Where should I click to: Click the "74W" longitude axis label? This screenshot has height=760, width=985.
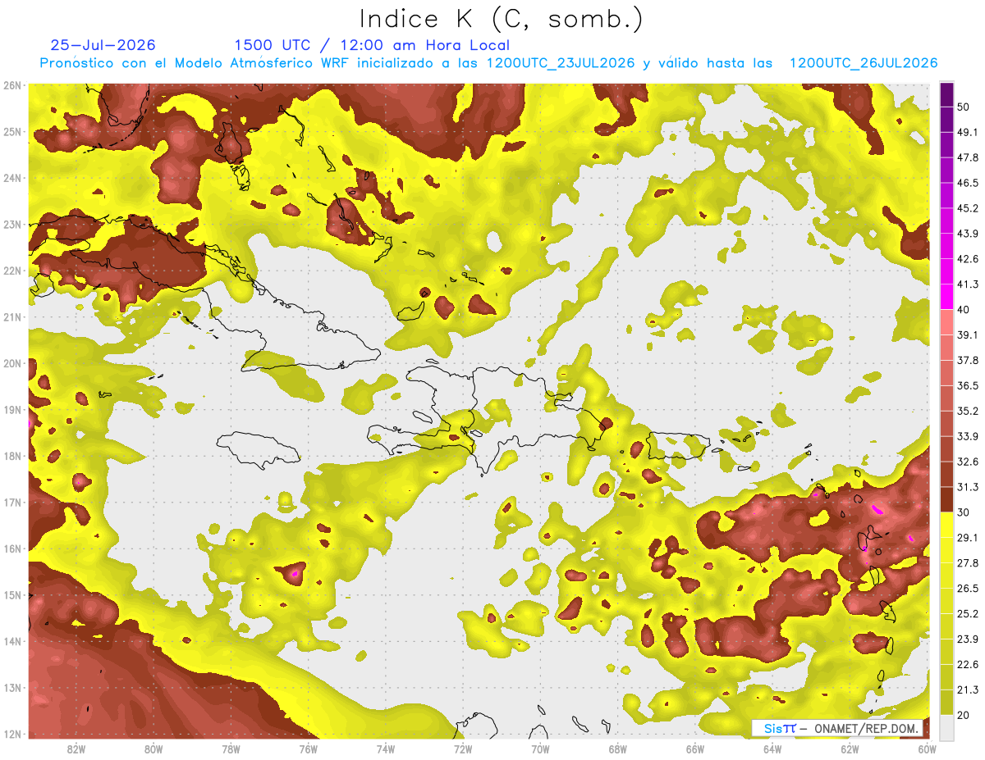pyautogui.click(x=386, y=749)
